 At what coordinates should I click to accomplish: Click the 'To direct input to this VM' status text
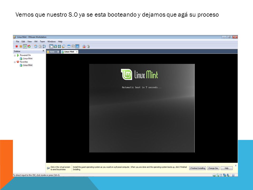click(x=36, y=175)
